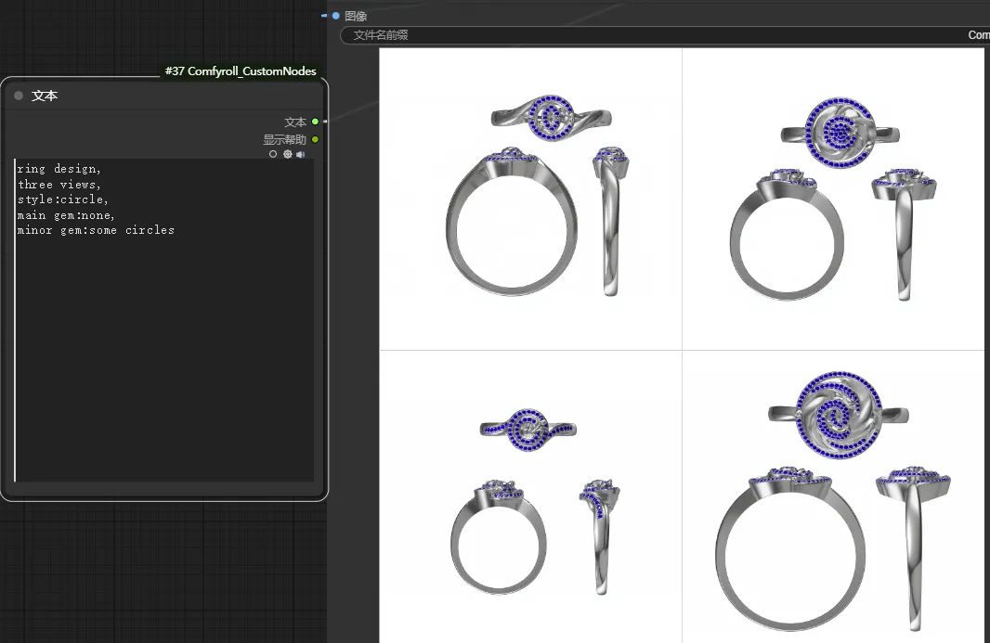Click the speaker icon in text node

[301, 154]
